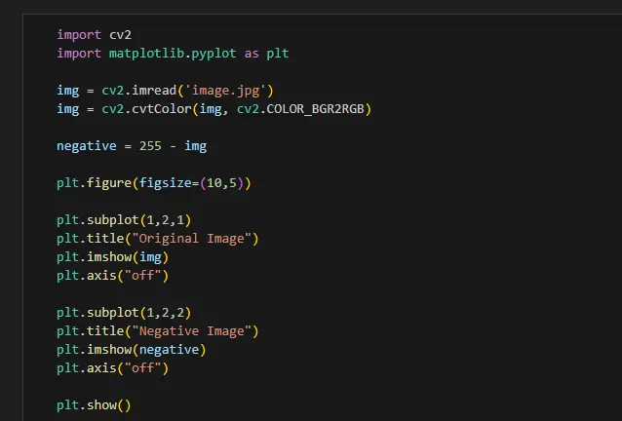The height and width of the screenshot is (421, 622).
Task: Click the number 255 in negative line
Action: pos(150,146)
